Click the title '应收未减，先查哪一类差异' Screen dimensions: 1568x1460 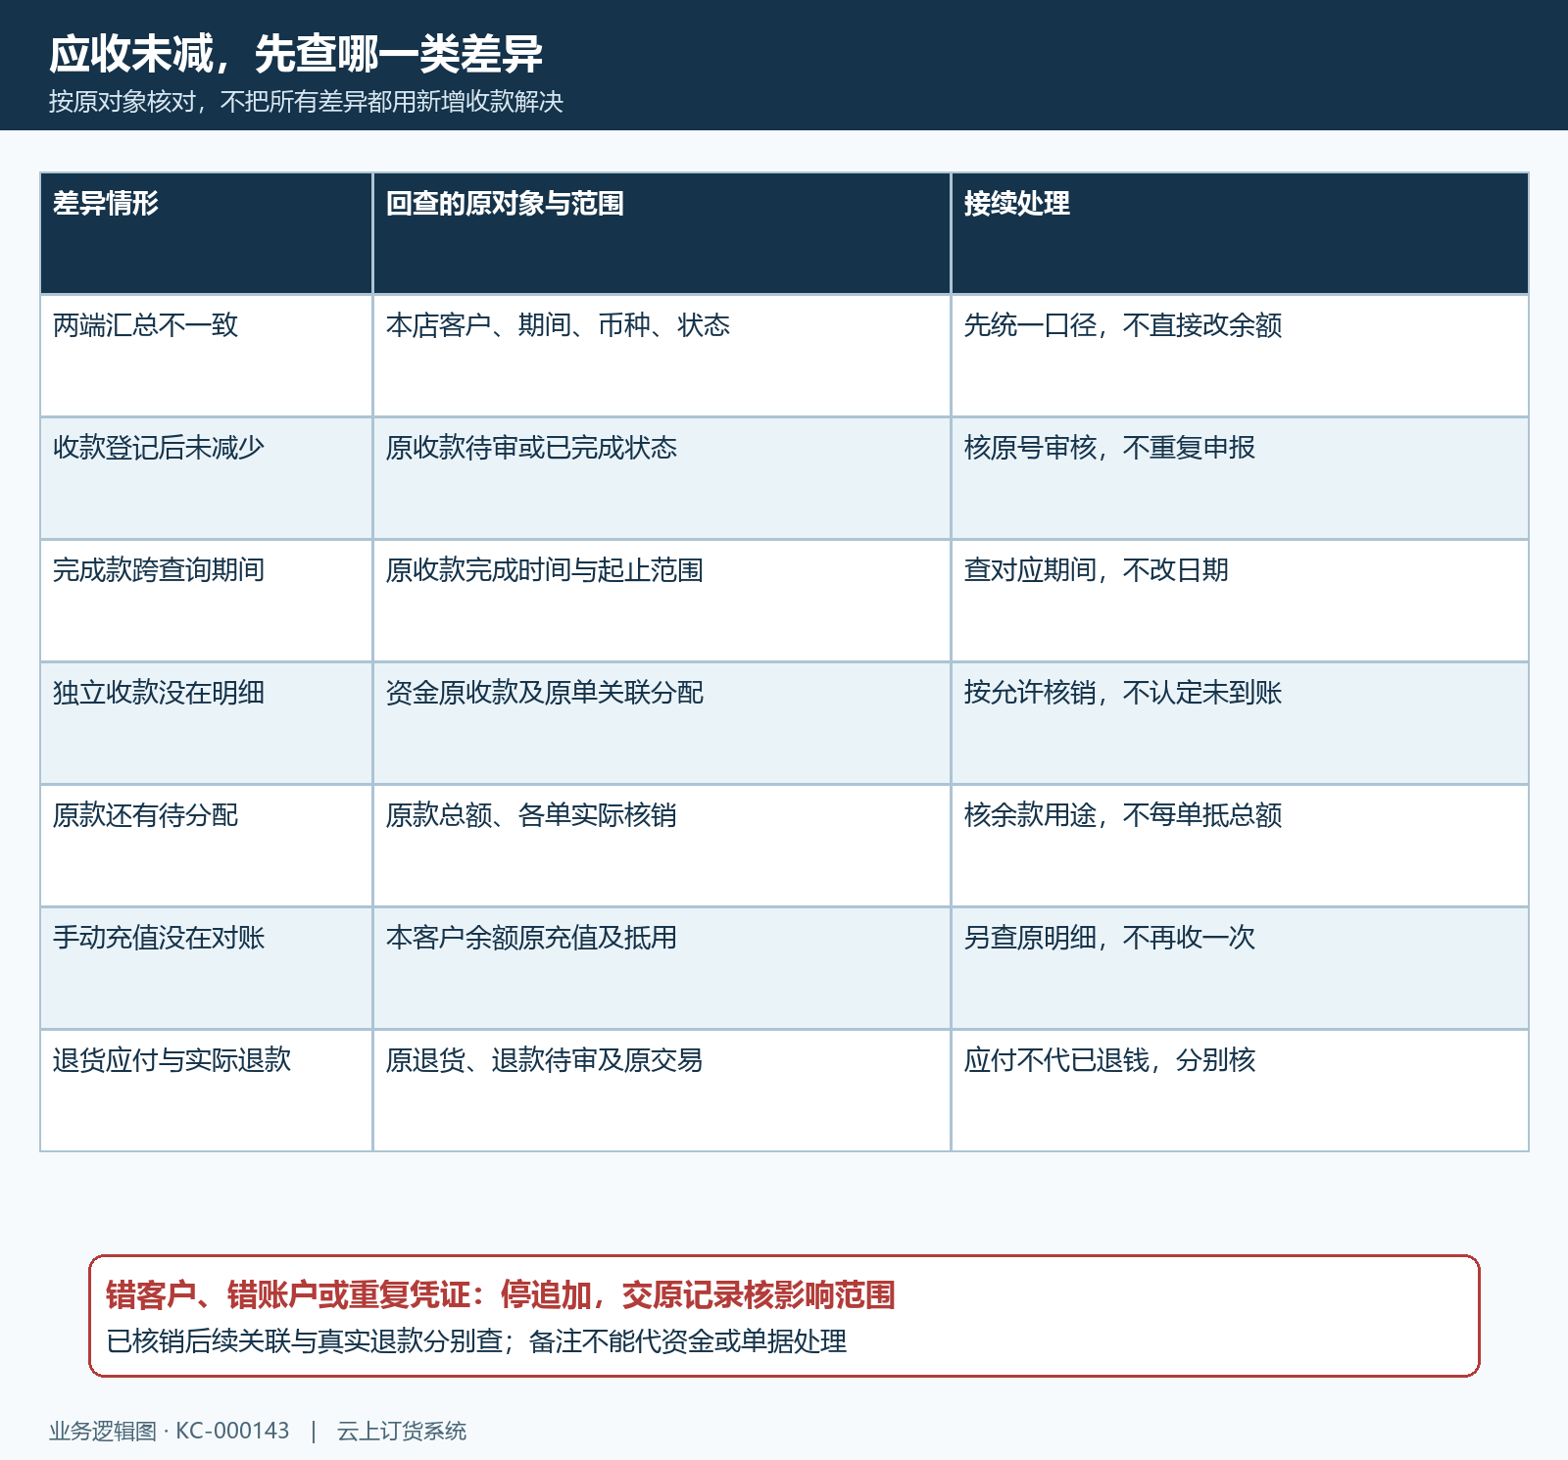pos(296,53)
